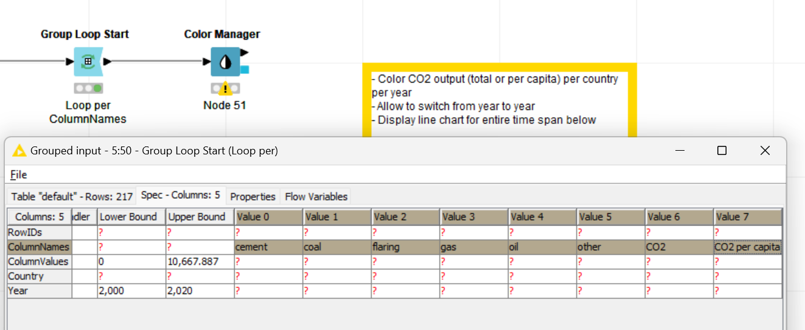Select the Group Loop Start node icon
The image size is (805, 330).
88,61
